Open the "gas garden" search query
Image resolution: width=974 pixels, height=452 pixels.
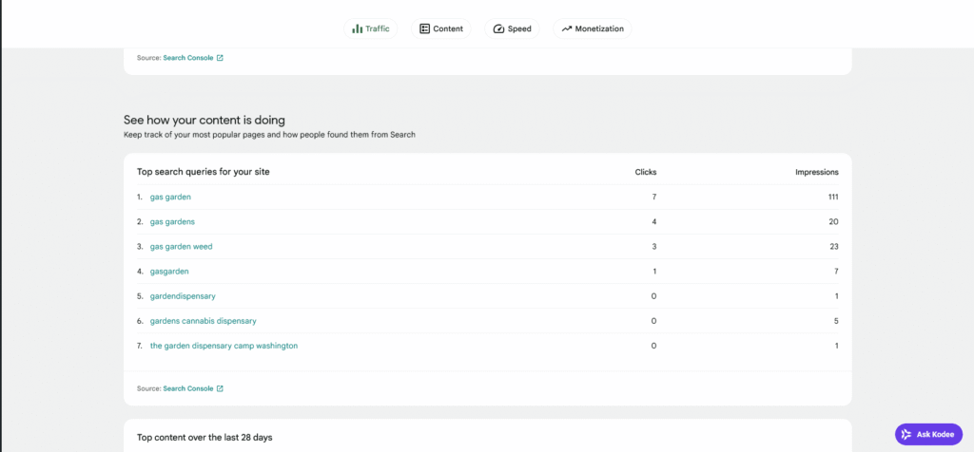(x=170, y=198)
